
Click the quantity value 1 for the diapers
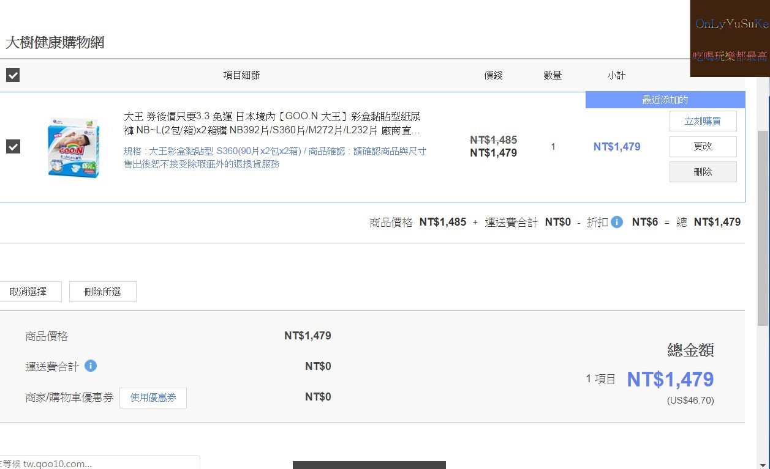click(553, 147)
